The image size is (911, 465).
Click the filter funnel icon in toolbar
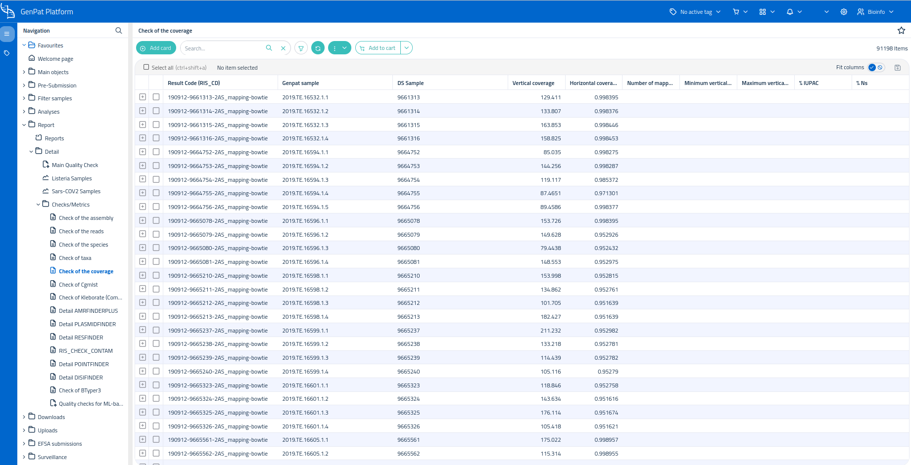[x=301, y=48]
